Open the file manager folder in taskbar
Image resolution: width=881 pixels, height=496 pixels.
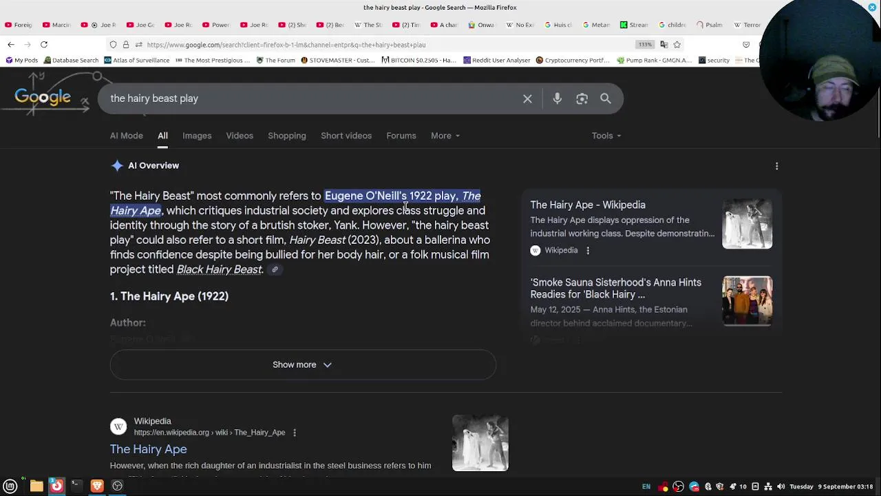point(36,486)
